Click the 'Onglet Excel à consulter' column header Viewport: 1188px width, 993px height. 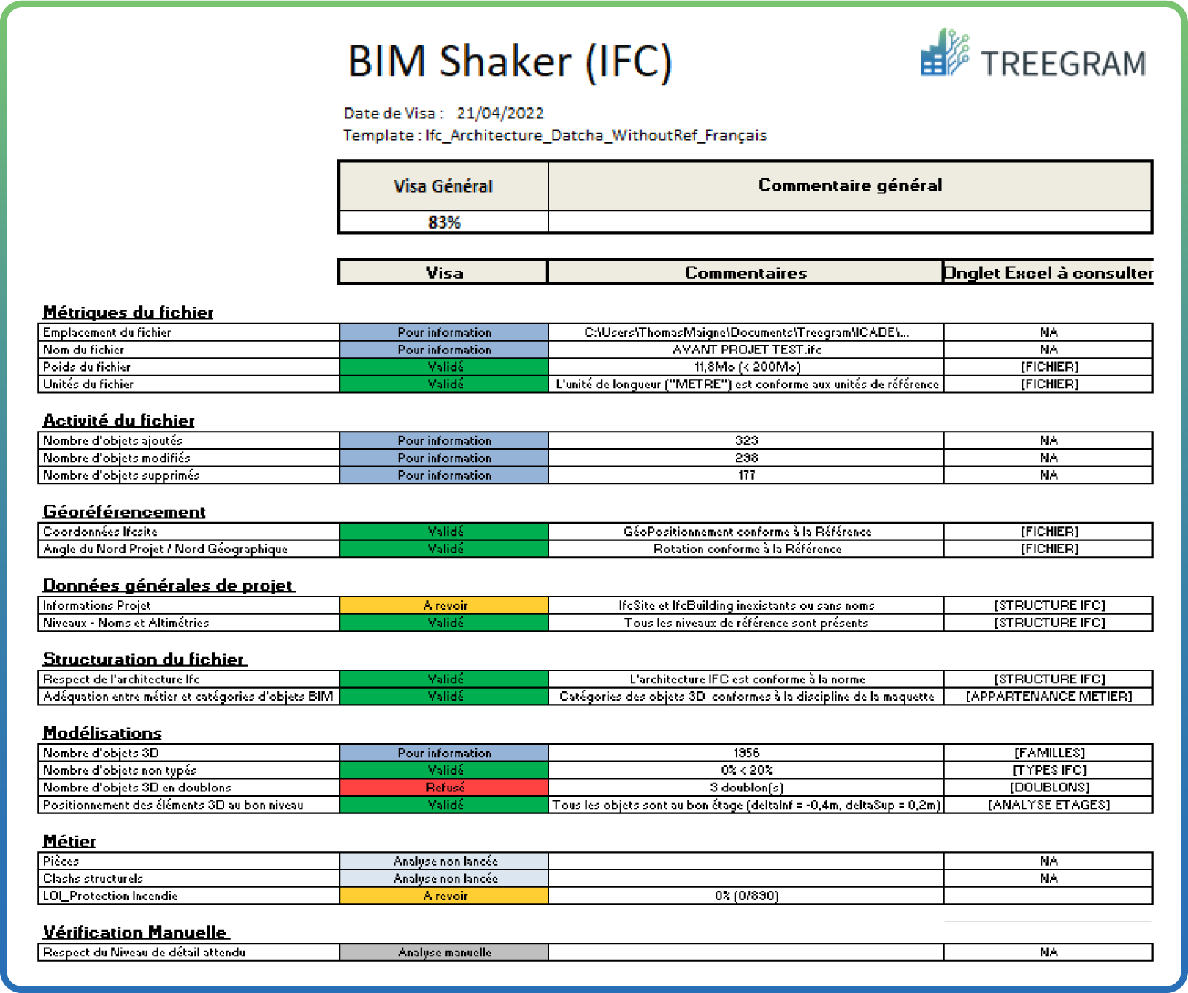click(x=1048, y=273)
